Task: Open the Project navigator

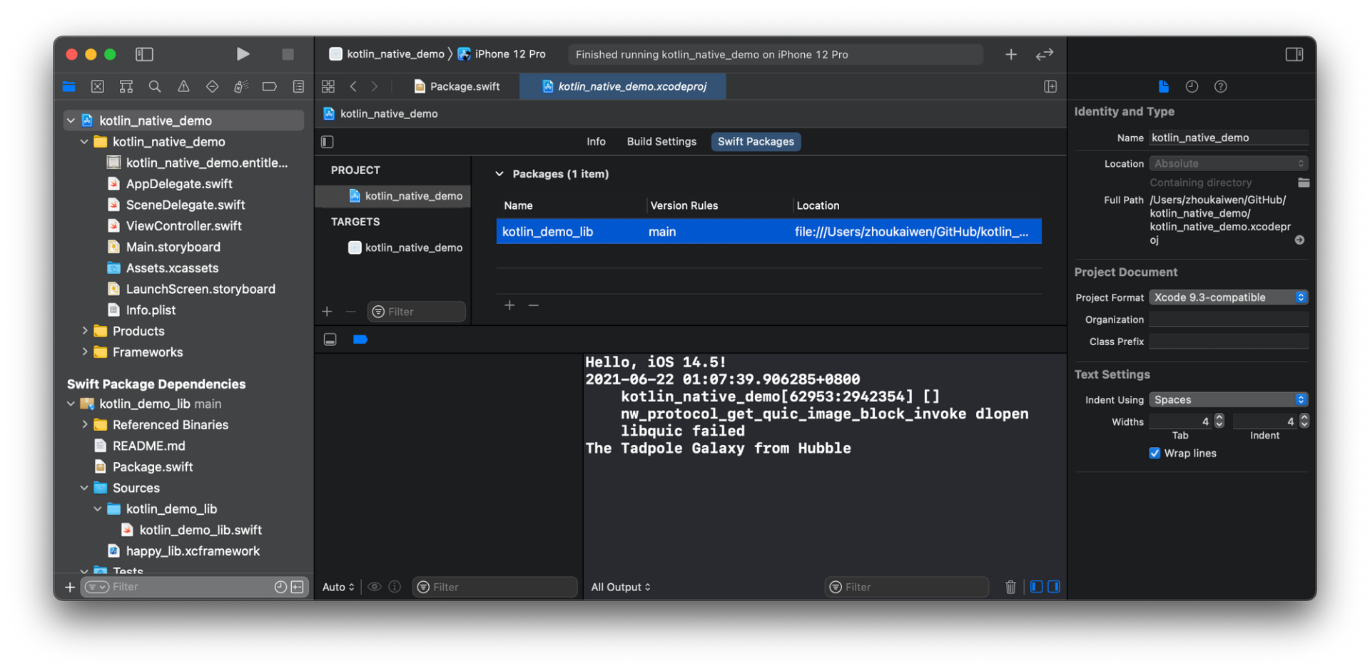Action: click(68, 86)
